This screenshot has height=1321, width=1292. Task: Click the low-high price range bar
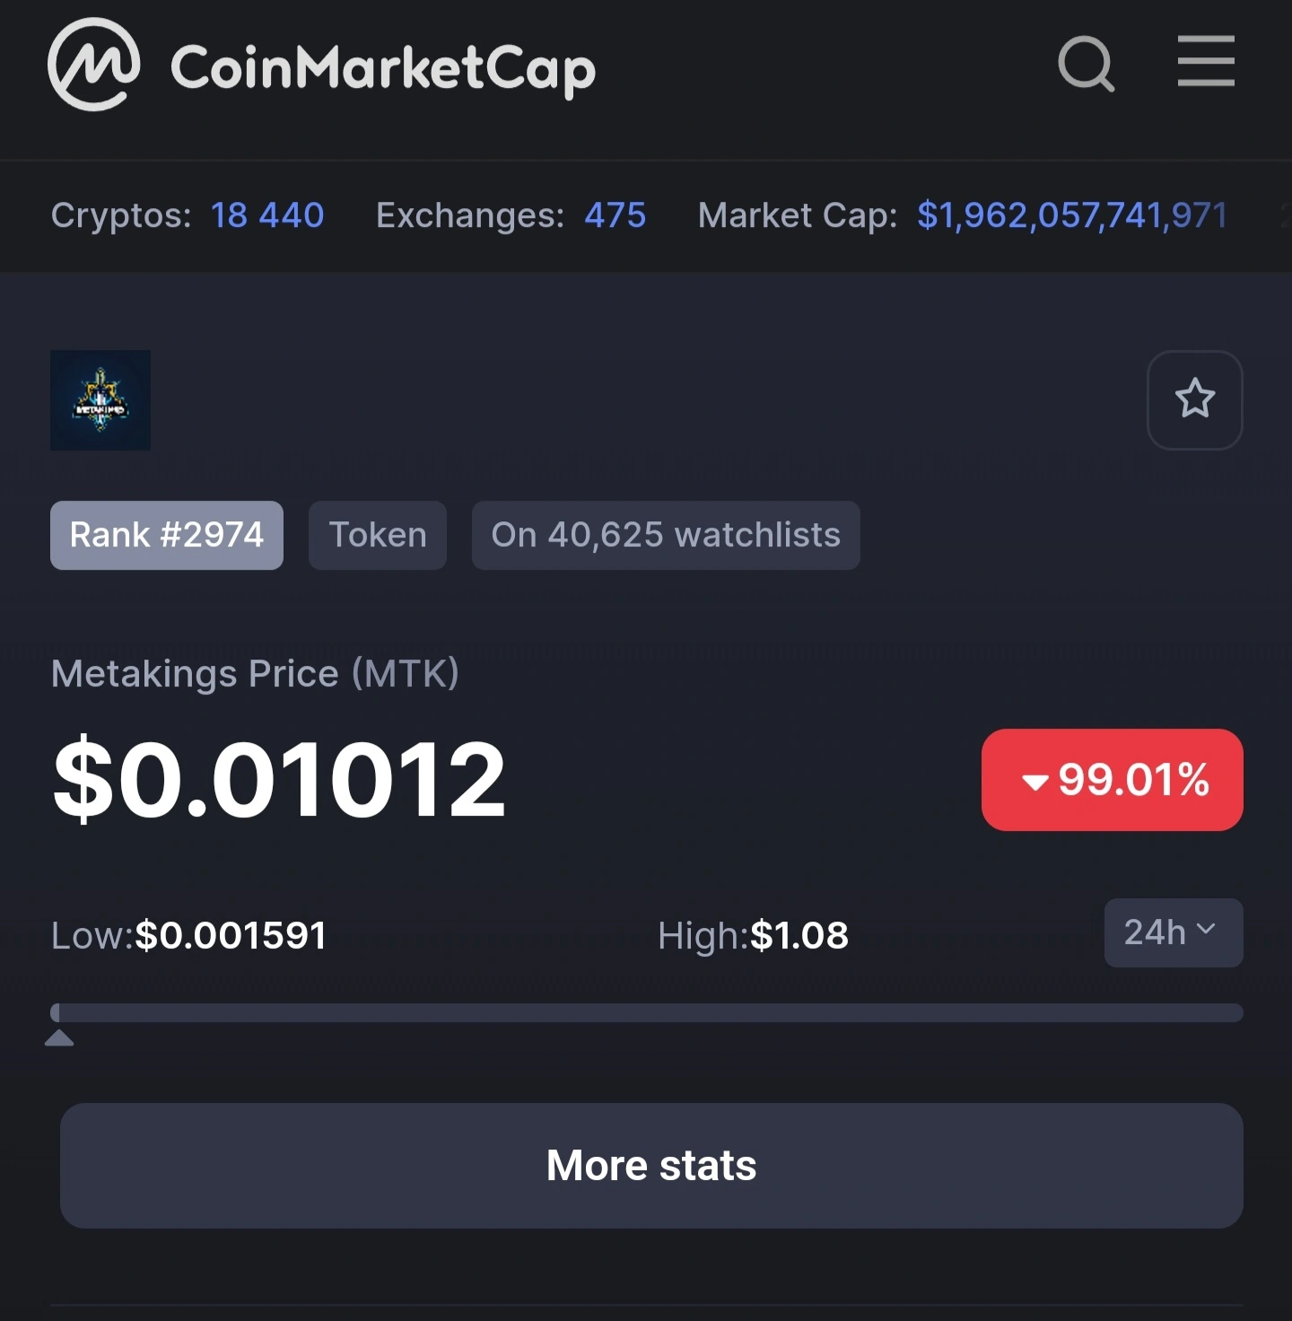coord(647,1012)
